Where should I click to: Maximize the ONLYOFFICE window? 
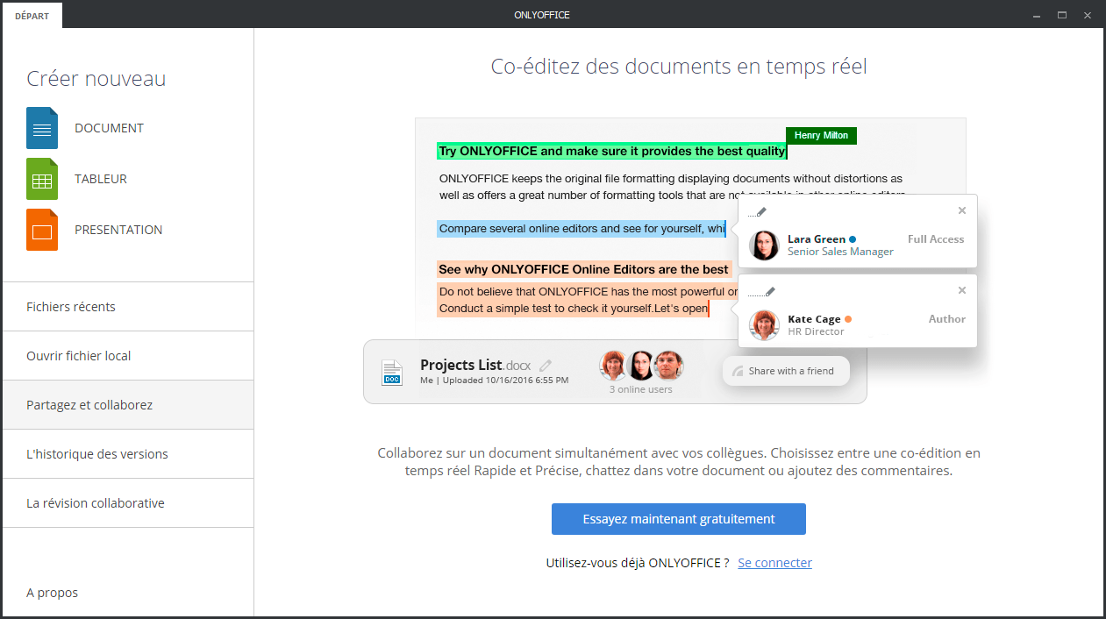point(1062,15)
